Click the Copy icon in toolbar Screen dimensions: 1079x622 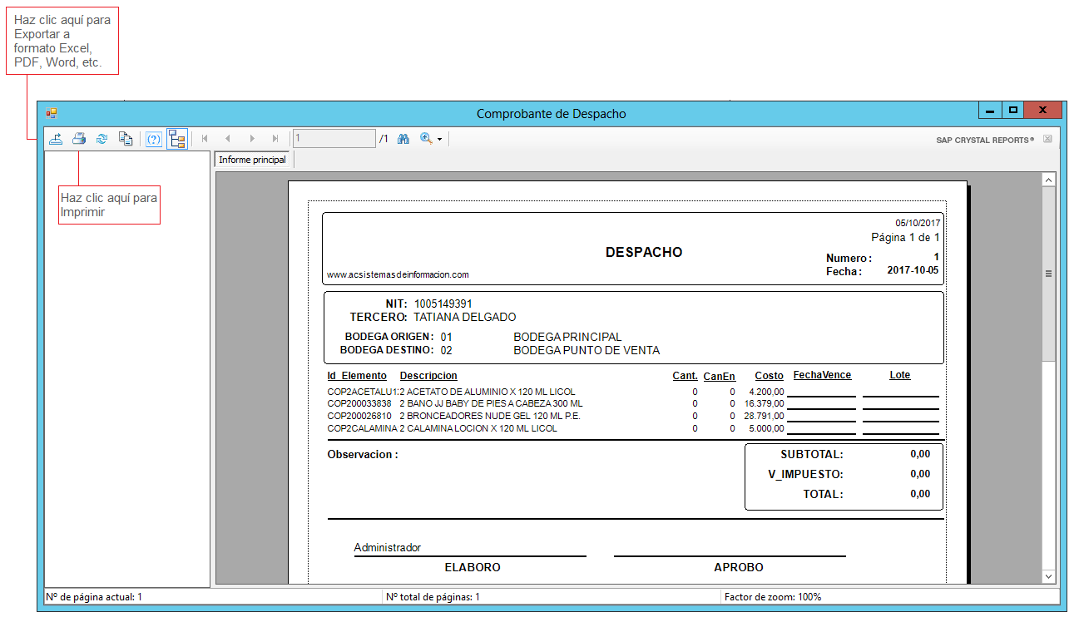[126, 139]
